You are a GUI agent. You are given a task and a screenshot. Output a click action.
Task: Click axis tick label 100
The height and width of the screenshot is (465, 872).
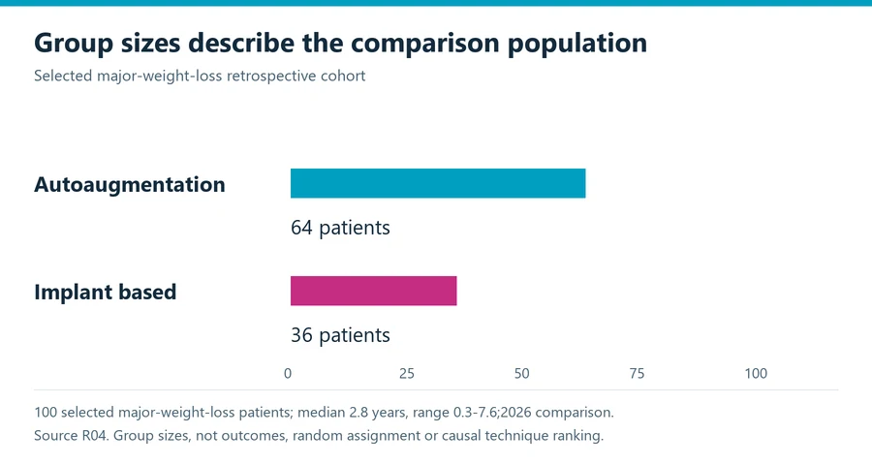[x=756, y=373]
